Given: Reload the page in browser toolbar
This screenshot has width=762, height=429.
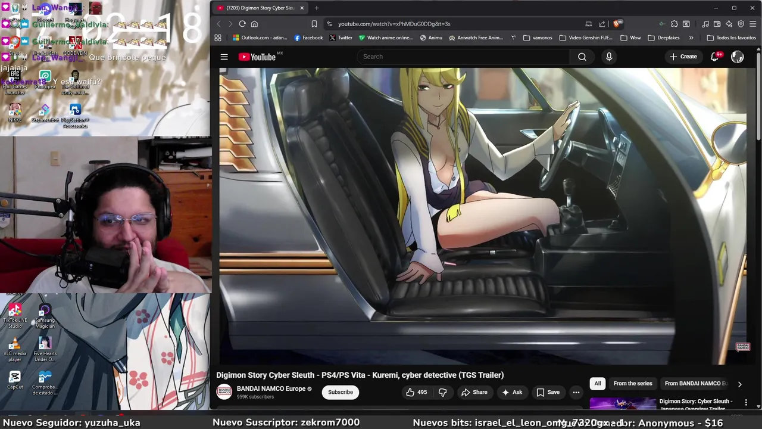Looking at the screenshot, I should point(242,24).
